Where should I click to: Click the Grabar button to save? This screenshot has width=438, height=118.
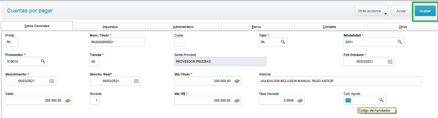click(425, 11)
